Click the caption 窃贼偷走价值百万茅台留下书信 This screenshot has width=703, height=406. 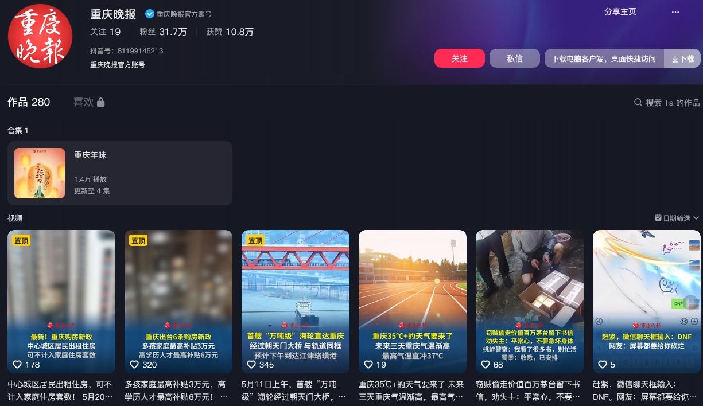(x=529, y=390)
